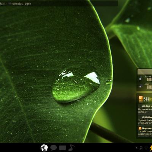The image size is (152, 152).
Task: Click the home disk icon in the widget
Action: point(140,79)
